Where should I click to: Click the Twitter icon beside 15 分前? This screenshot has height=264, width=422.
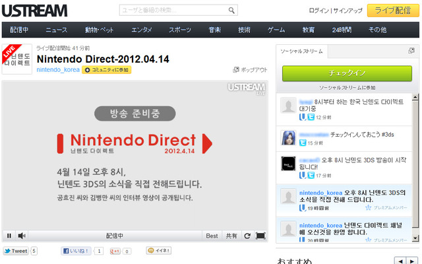pyautogui.click(x=303, y=143)
